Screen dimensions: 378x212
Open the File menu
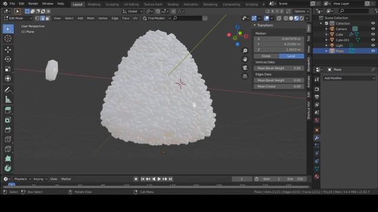(12, 4)
